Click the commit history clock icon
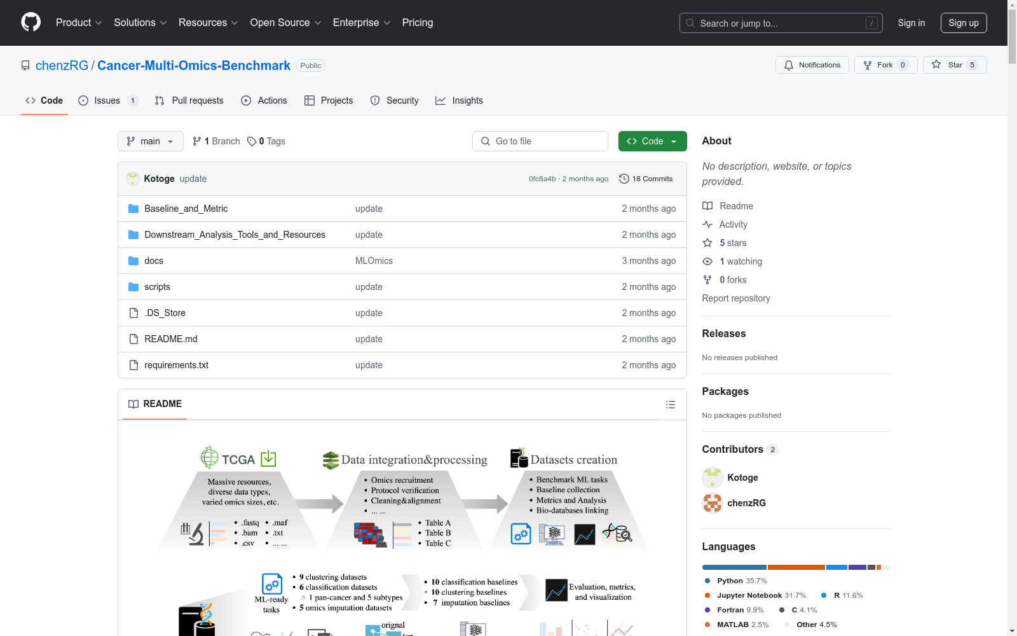The width and height of the screenshot is (1017, 636). tap(624, 179)
